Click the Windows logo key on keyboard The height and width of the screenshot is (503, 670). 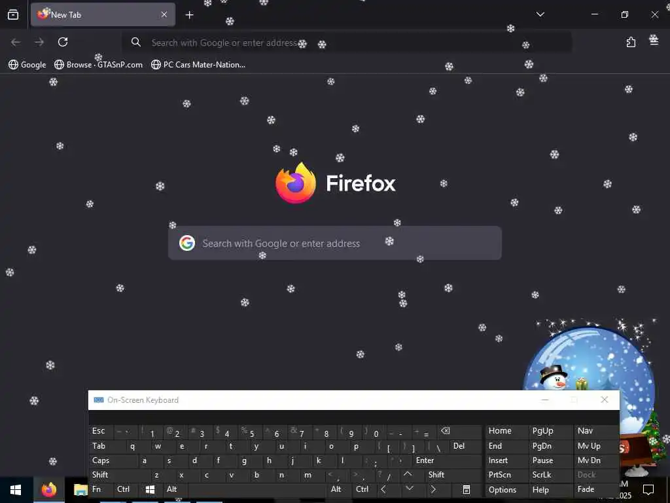150,489
